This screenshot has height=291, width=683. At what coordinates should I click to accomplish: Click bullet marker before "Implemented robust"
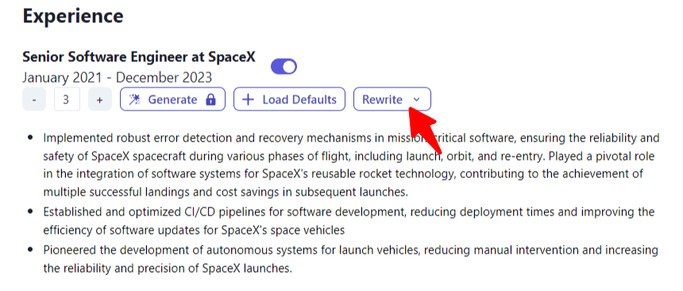30,137
